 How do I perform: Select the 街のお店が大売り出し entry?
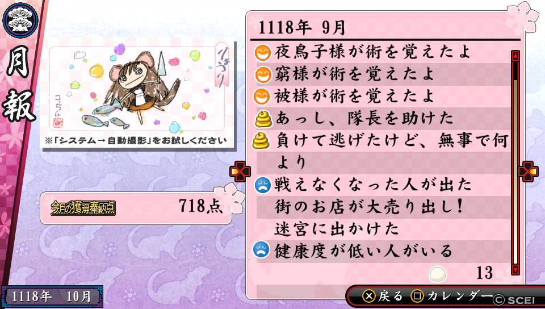(369, 206)
